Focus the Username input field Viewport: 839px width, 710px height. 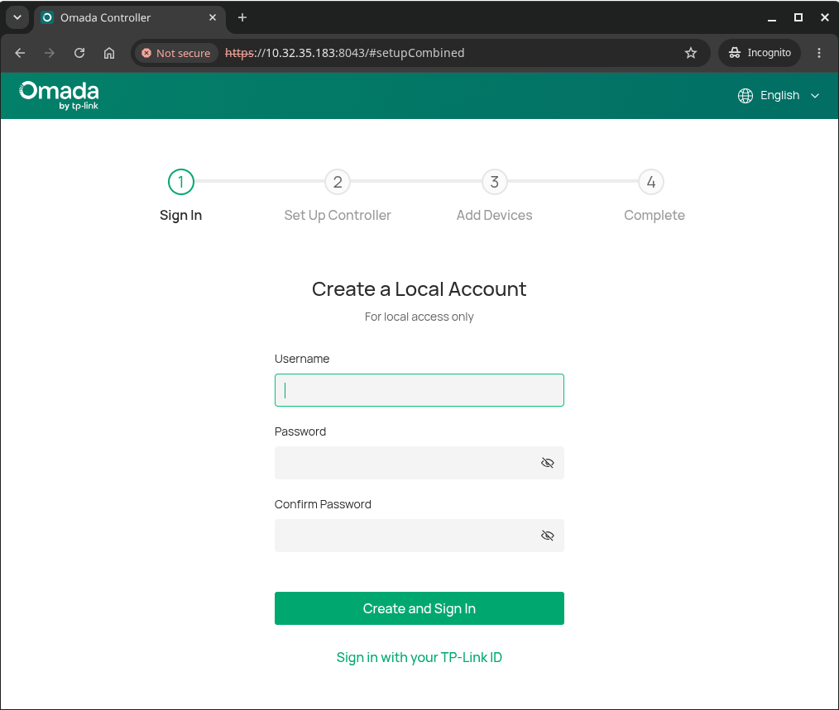419,390
